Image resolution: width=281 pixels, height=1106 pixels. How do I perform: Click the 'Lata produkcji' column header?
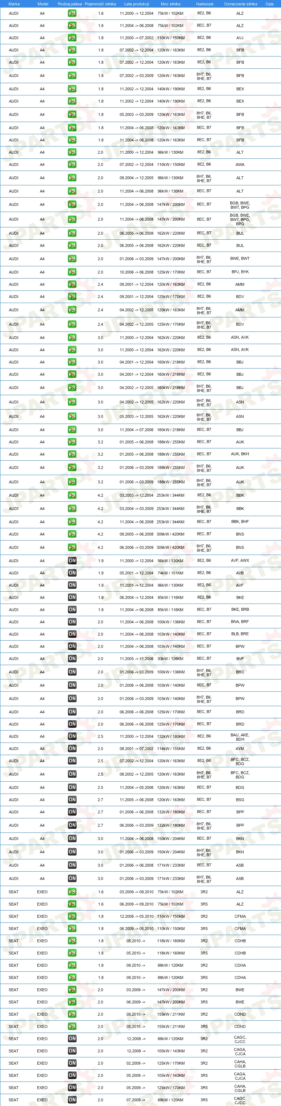click(x=137, y=4)
